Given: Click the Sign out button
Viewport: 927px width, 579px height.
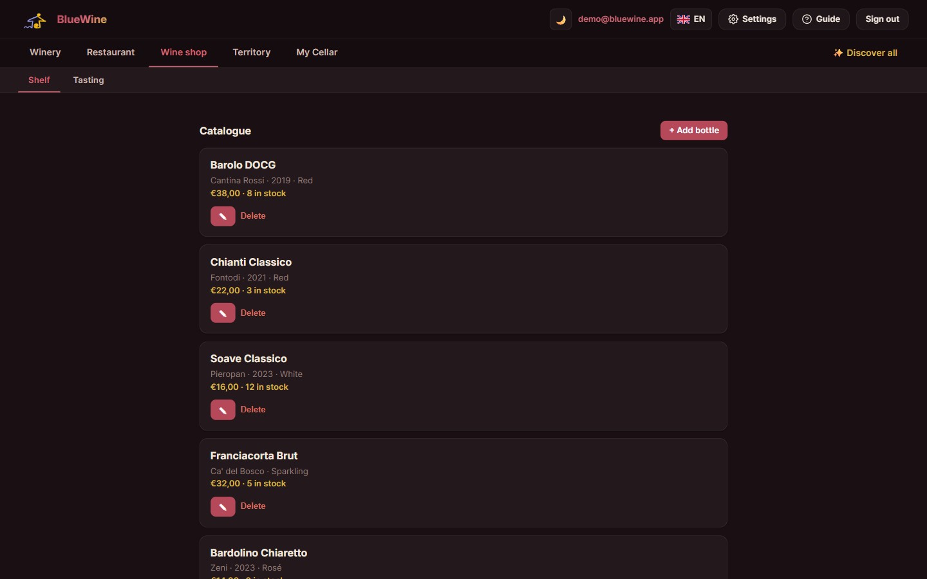Looking at the screenshot, I should [x=882, y=19].
